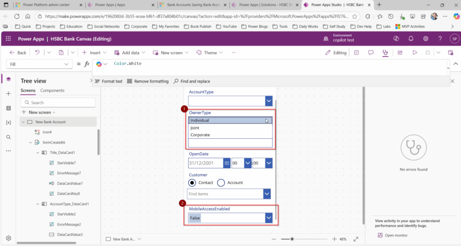This screenshot has height=246, width=461.
Task: Click the Format text button
Action: point(108,81)
